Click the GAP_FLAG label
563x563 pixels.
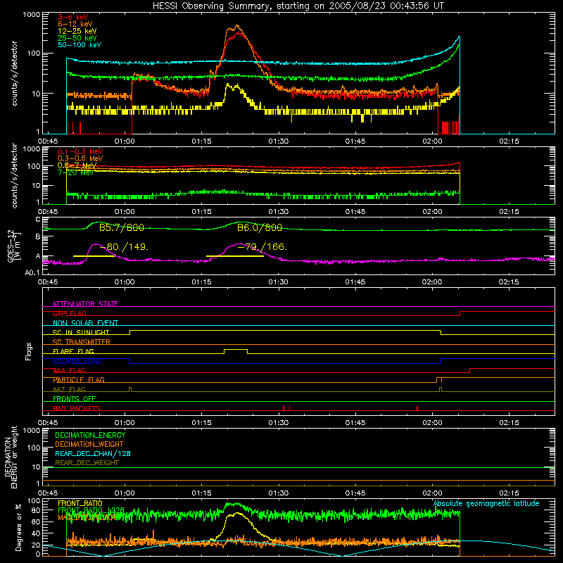(x=69, y=313)
